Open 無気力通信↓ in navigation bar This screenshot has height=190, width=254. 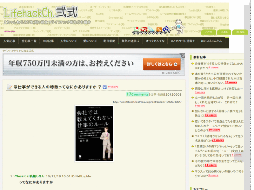point(130,41)
